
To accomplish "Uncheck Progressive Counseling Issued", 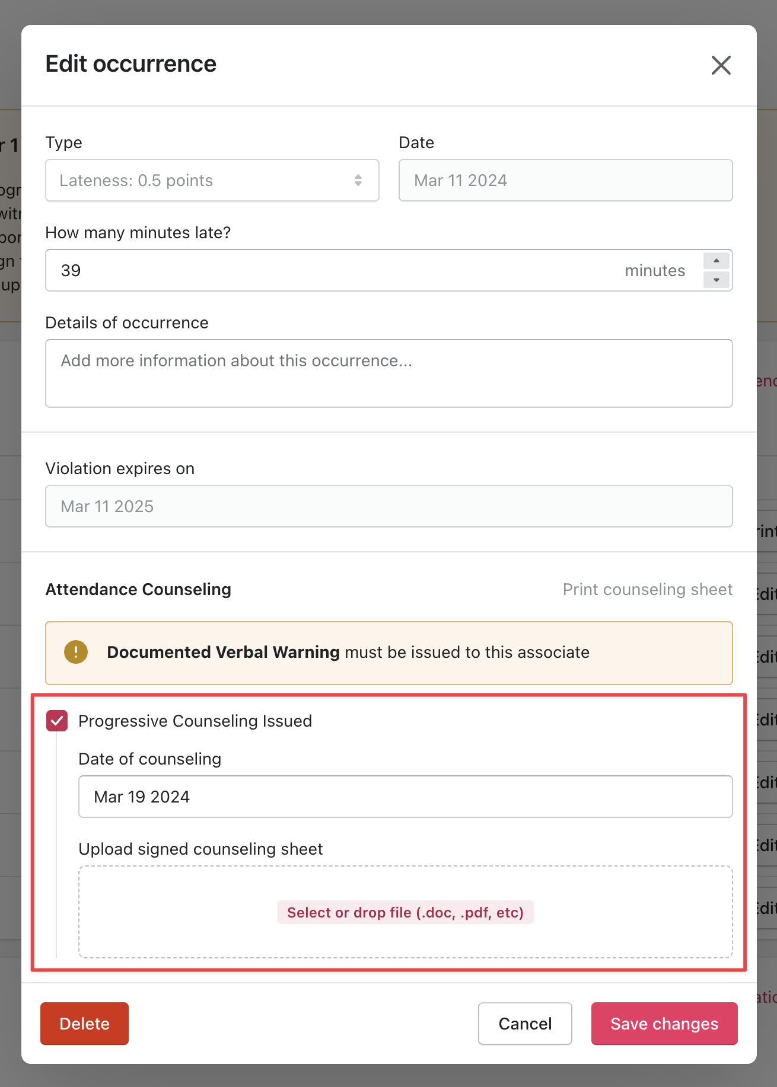I will coord(56,721).
